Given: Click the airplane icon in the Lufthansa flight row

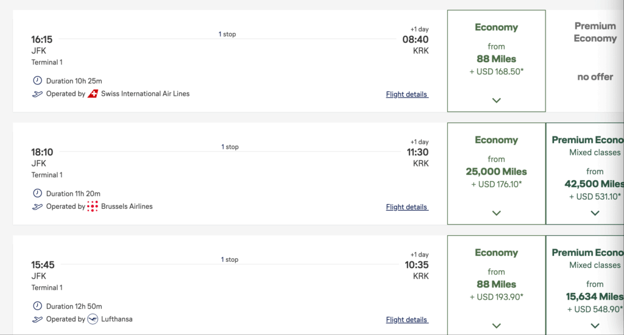Looking at the screenshot, I should click(x=37, y=319).
